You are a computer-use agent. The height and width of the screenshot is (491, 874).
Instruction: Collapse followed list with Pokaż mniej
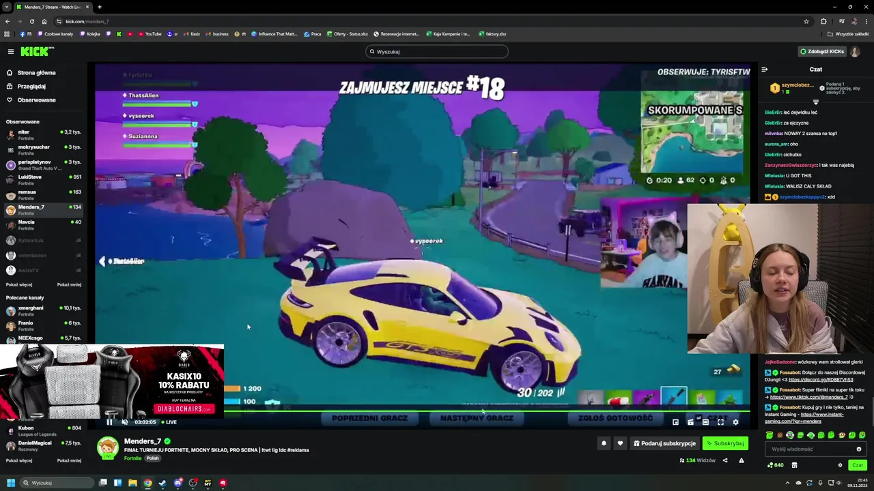pos(69,284)
